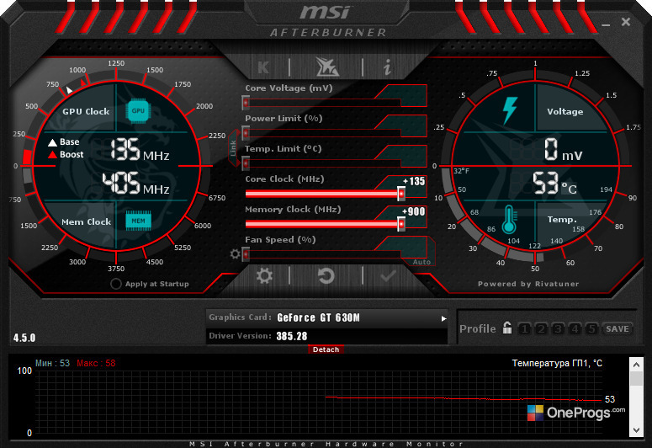Open the Kombustor K icon
Image resolution: width=652 pixels, height=448 pixels.
point(263,67)
